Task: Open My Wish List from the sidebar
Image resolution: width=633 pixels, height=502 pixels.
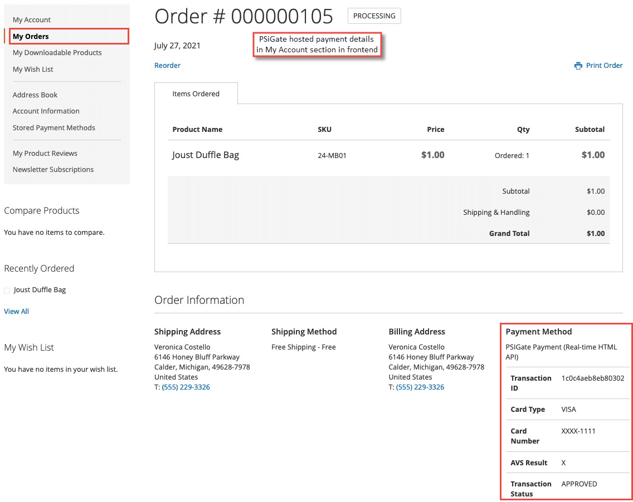Action: [x=33, y=69]
